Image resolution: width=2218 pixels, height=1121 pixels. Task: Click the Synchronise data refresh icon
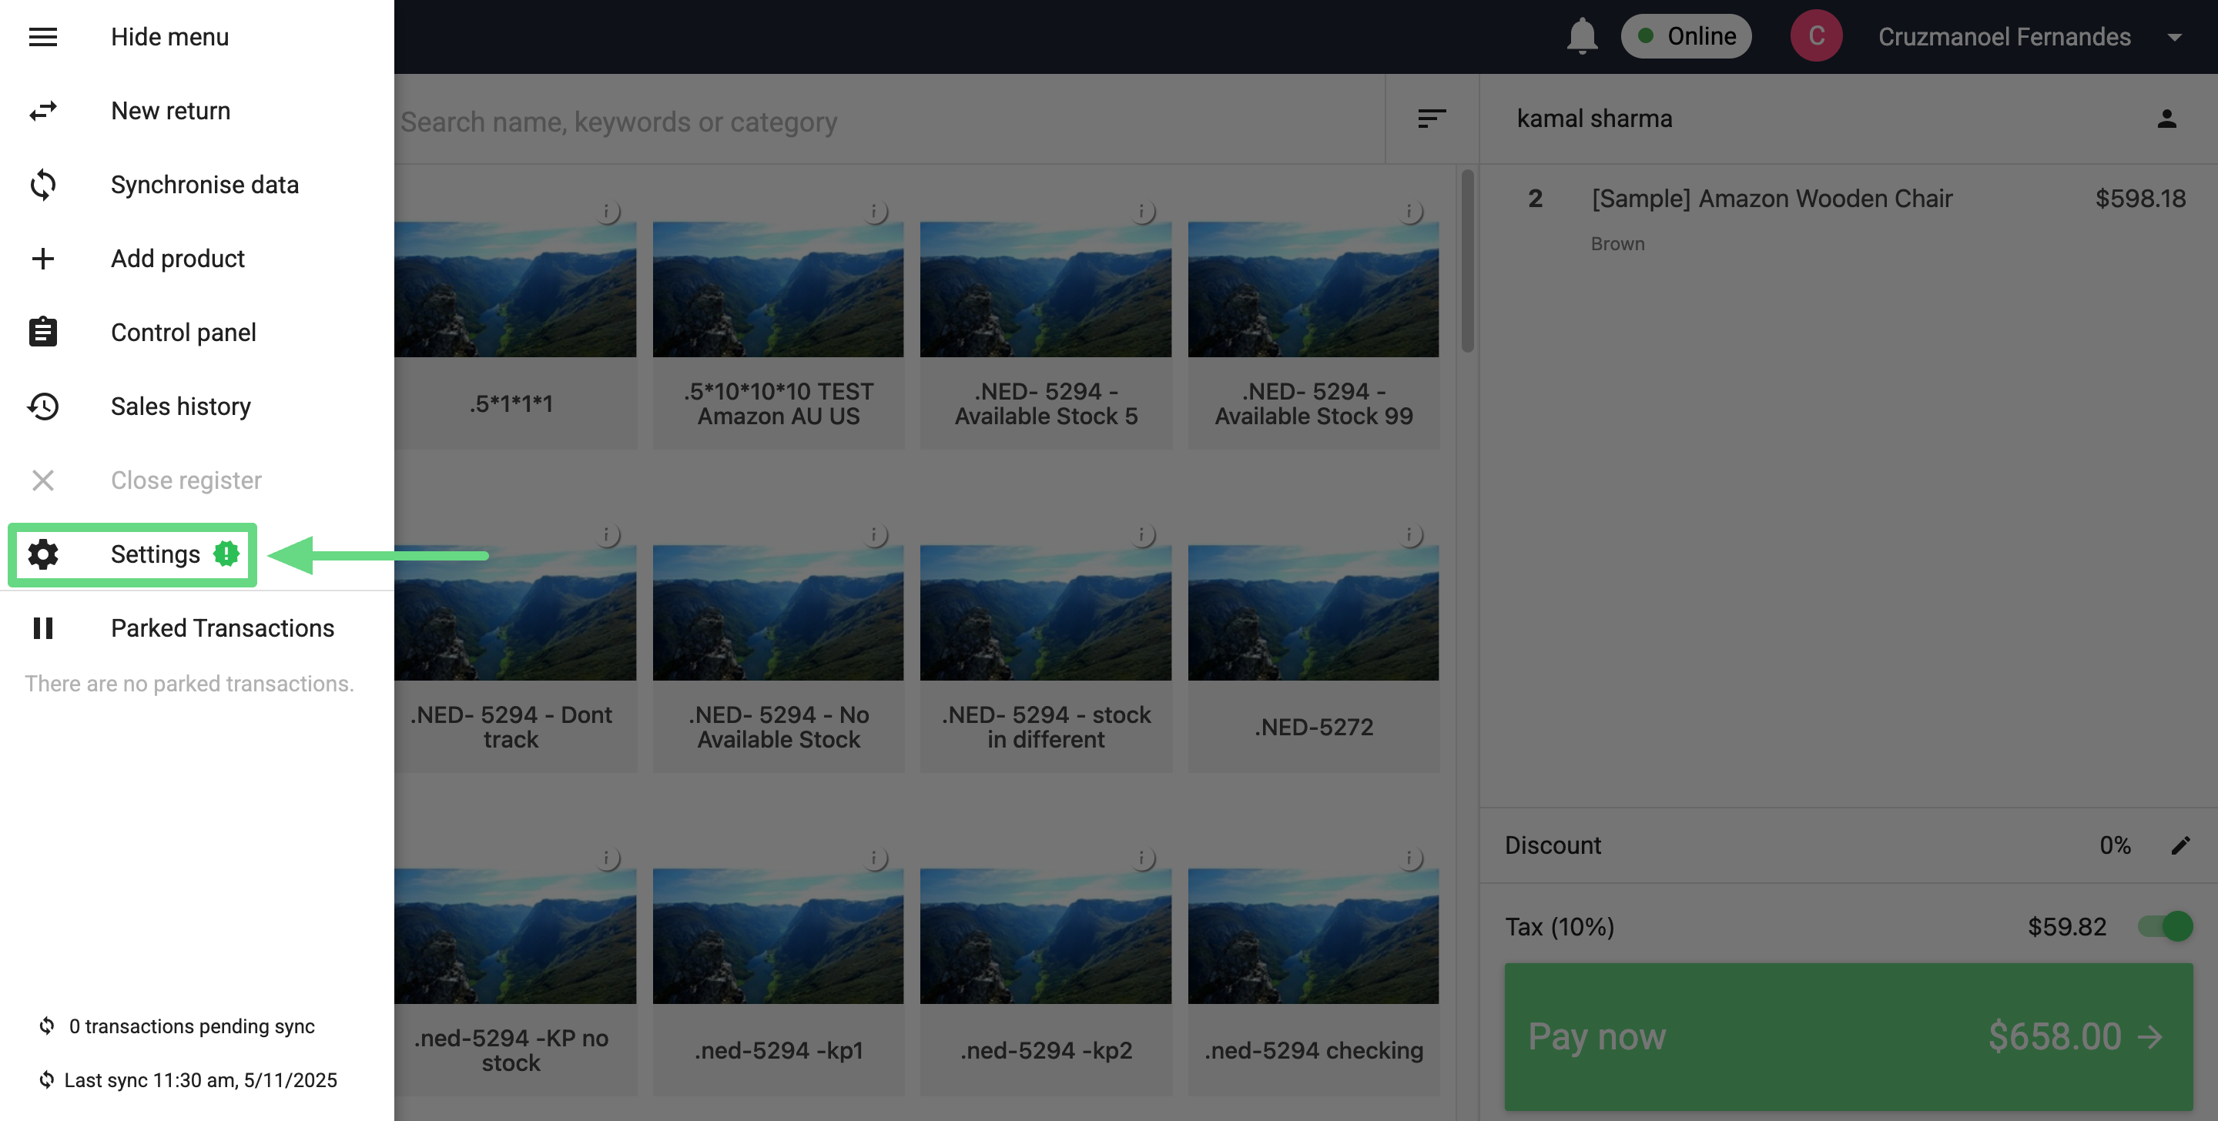point(43,185)
